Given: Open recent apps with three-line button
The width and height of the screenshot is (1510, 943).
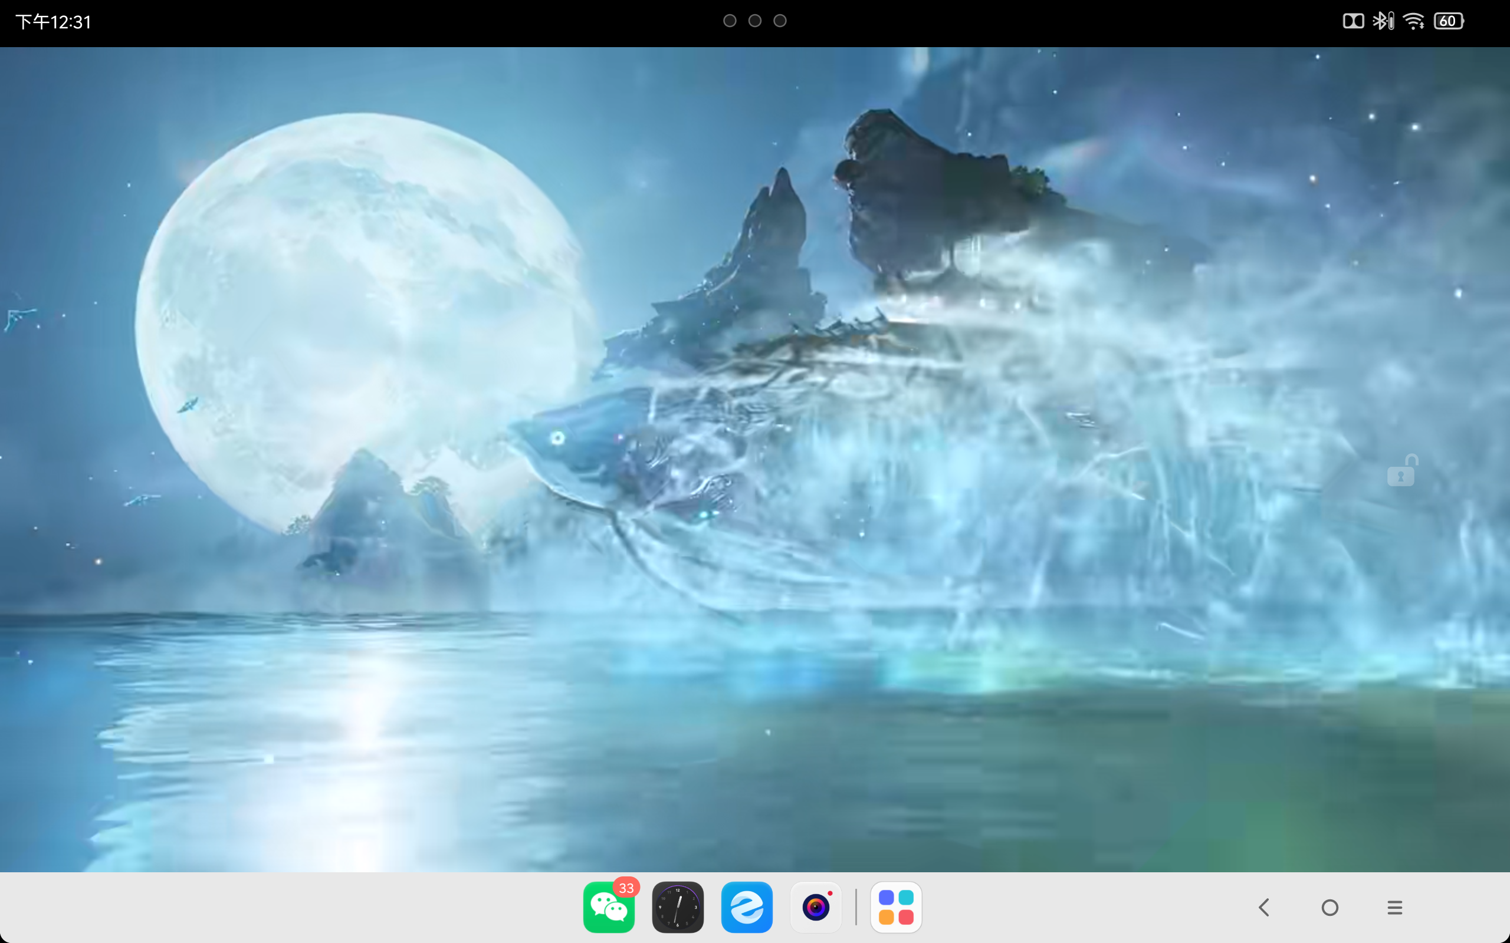Looking at the screenshot, I should [x=1395, y=908].
